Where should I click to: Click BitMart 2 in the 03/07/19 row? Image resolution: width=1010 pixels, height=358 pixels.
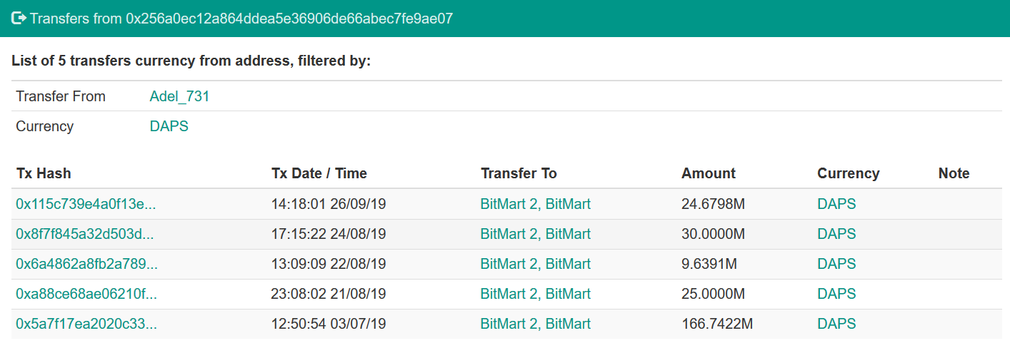pos(509,324)
